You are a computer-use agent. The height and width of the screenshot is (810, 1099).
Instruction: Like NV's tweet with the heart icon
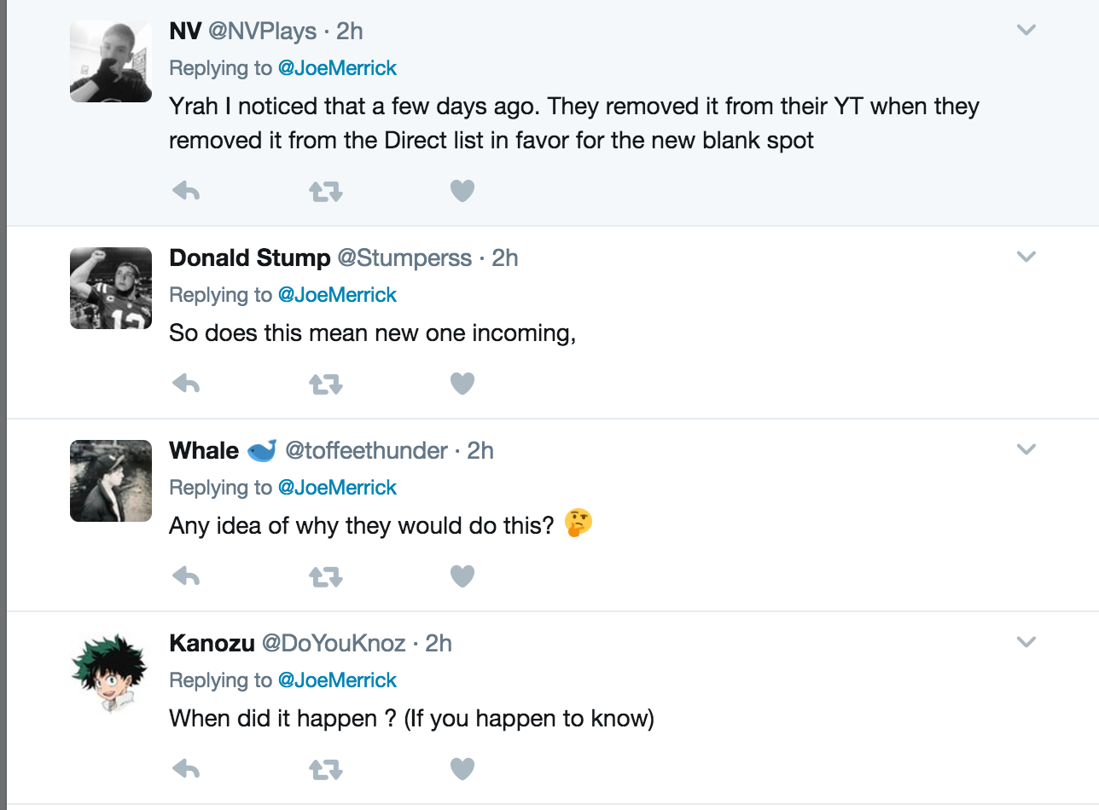tap(462, 192)
